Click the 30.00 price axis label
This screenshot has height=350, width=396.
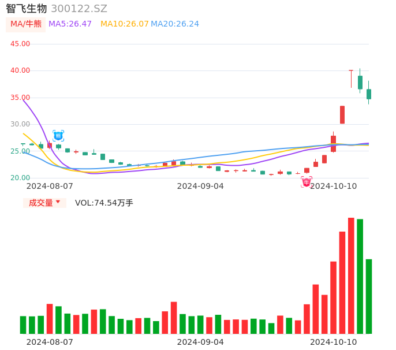pyautogui.click(x=20, y=124)
